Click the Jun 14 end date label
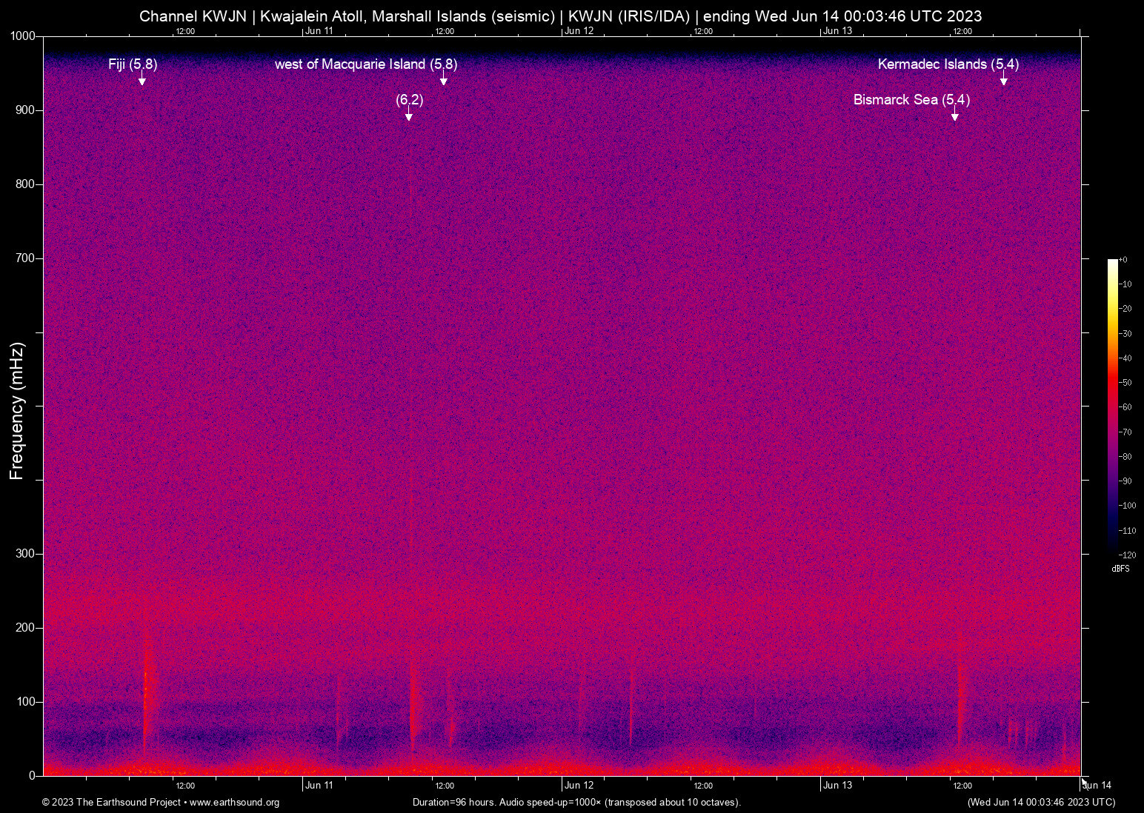1144x813 pixels. pyautogui.click(x=1097, y=786)
